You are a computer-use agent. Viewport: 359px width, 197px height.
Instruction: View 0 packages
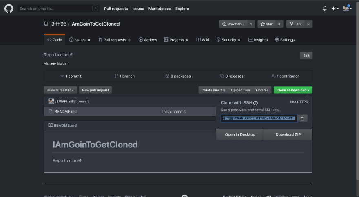pos(178,76)
